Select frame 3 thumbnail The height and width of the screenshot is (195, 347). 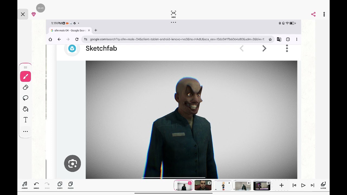pyautogui.click(x=223, y=186)
